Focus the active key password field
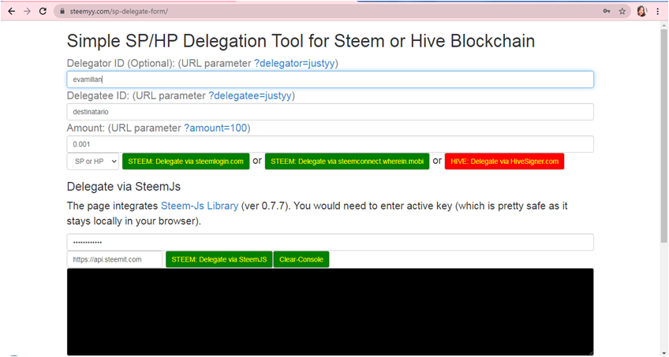 pyautogui.click(x=331, y=243)
